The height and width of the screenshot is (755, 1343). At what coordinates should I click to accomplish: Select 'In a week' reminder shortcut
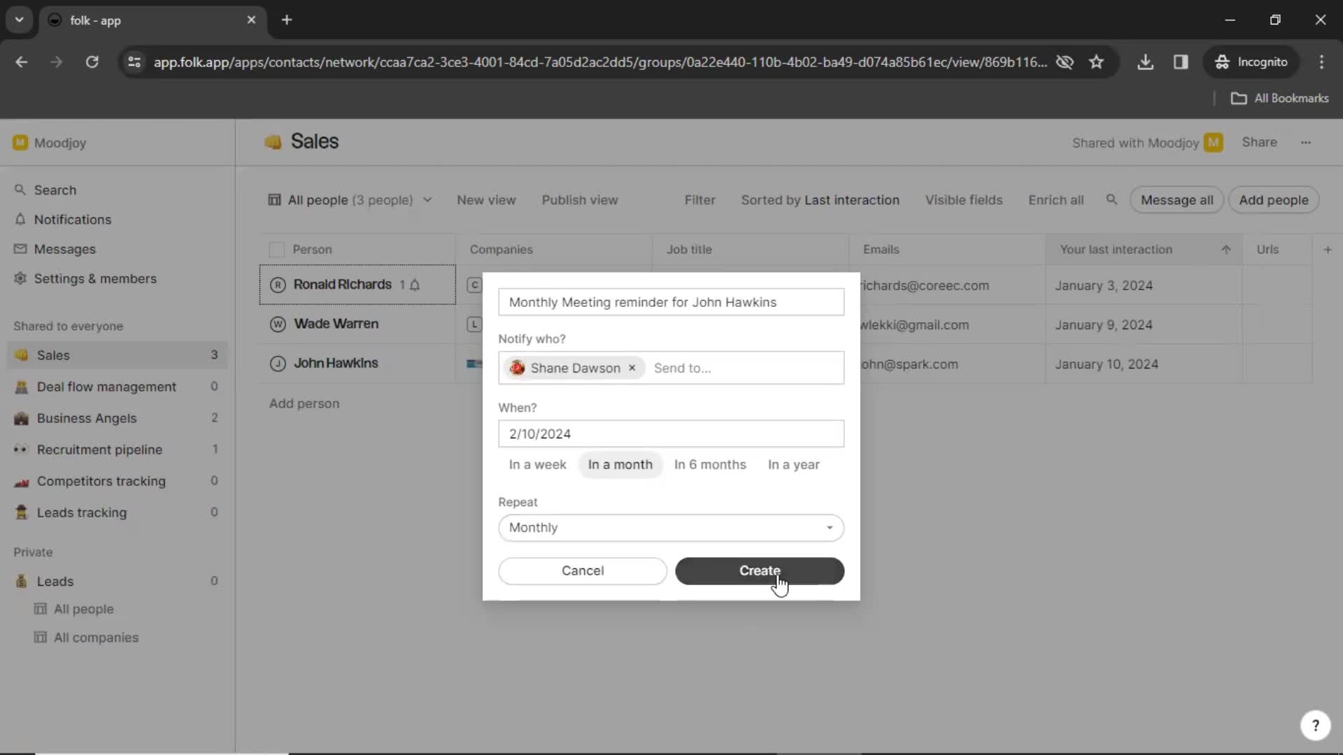click(538, 463)
